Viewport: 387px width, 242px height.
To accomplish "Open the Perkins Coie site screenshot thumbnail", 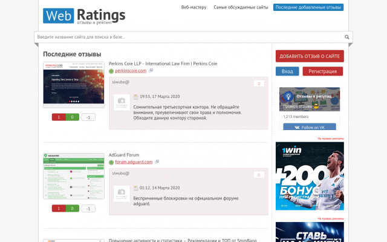I will [x=74, y=85].
